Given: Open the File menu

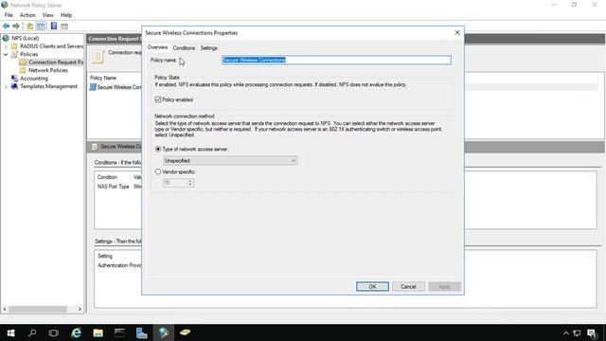Looking at the screenshot, I should (9, 15).
